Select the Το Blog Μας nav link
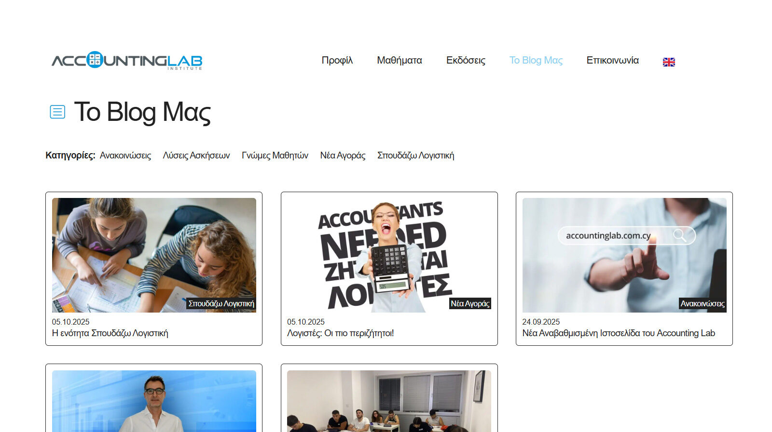Screen dimensions: 772x432 536,60
